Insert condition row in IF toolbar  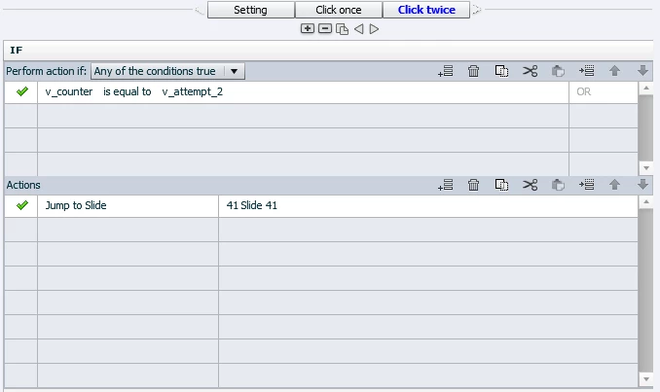[586, 71]
